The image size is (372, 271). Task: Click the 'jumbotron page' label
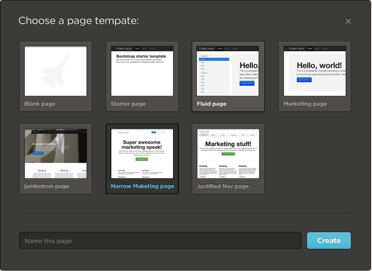pyautogui.click(x=46, y=187)
